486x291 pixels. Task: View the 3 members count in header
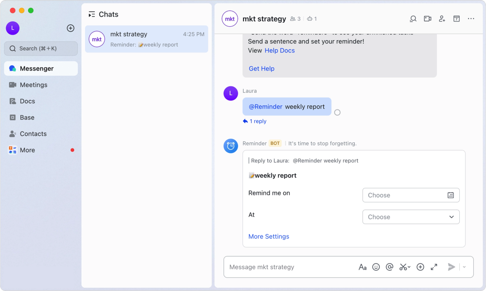(x=296, y=19)
